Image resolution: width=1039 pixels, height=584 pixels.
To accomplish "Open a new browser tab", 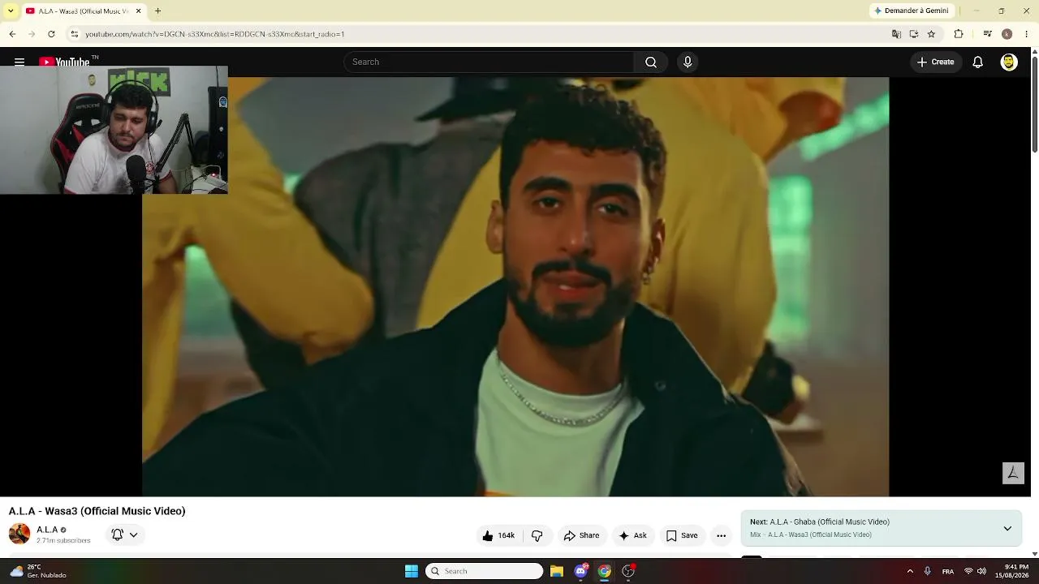I will click(157, 11).
